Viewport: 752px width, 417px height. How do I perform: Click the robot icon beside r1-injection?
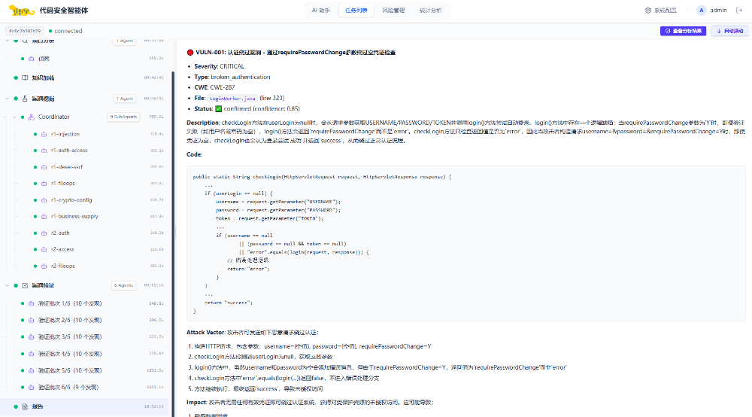(x=45, y=134)
